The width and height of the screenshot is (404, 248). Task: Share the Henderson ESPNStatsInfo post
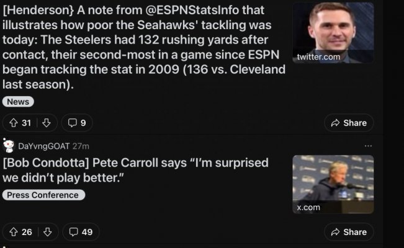point(349,123)
